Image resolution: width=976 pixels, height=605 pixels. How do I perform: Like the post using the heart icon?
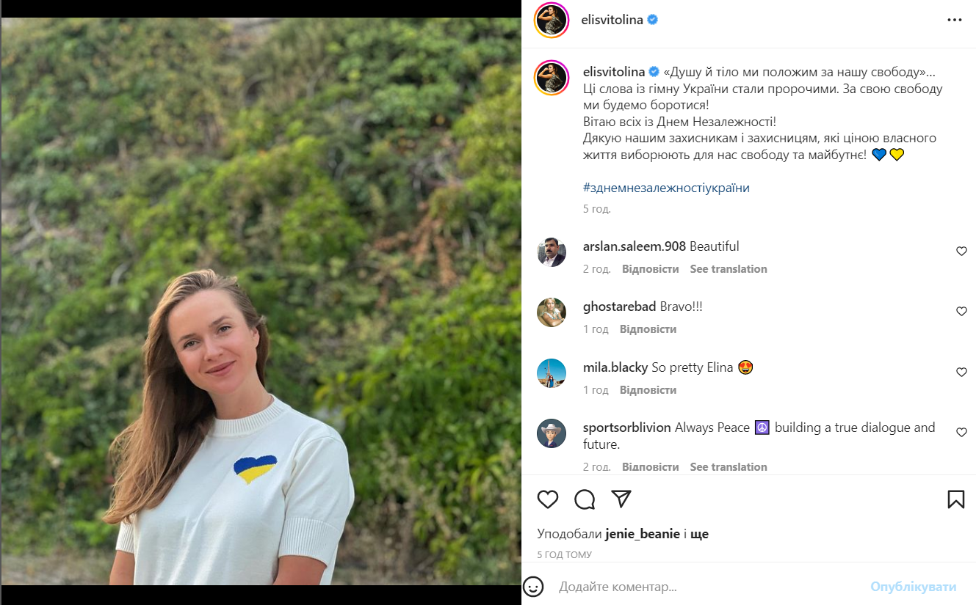547,499
